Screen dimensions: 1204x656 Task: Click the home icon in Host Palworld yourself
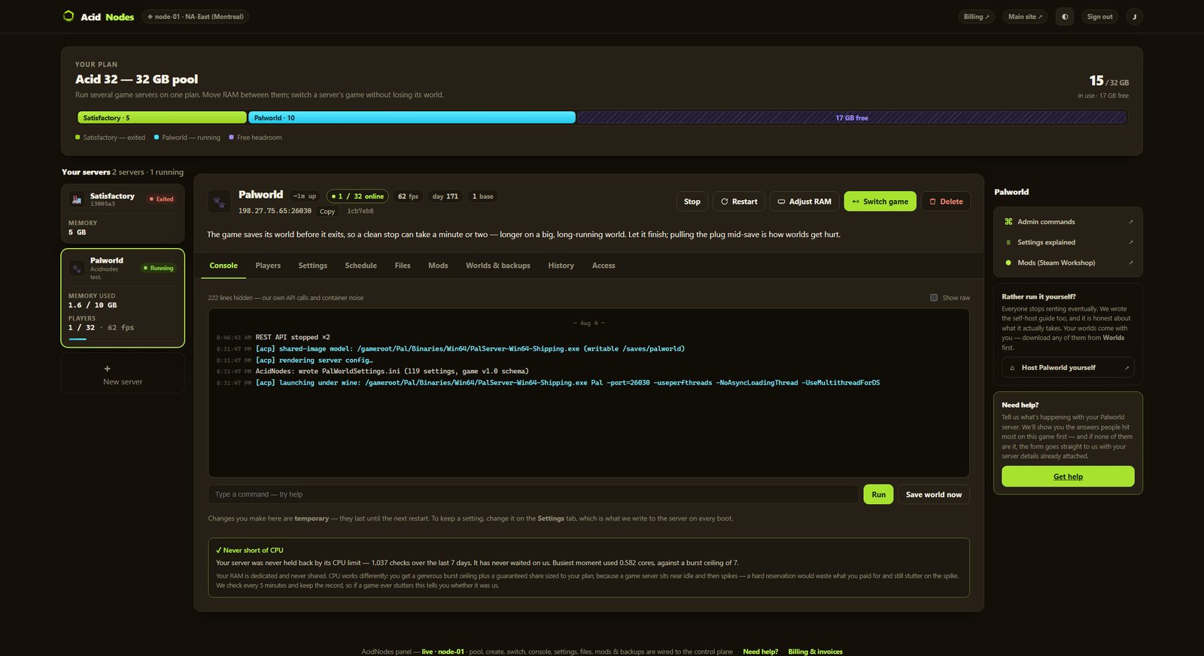coord(1012,368)
